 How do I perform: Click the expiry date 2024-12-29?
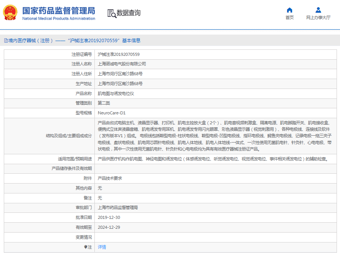pyautogui.click(x=109, y=227)
